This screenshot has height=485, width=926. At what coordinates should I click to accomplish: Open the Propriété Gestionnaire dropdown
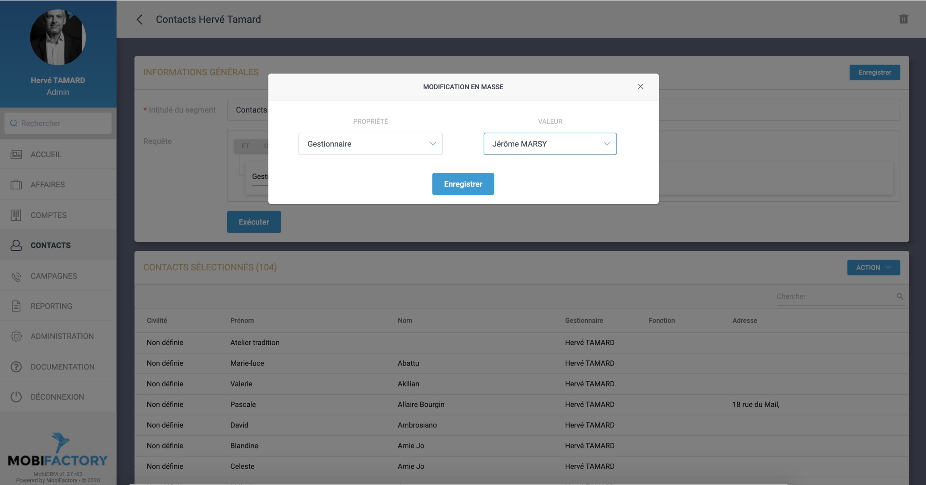370,144
